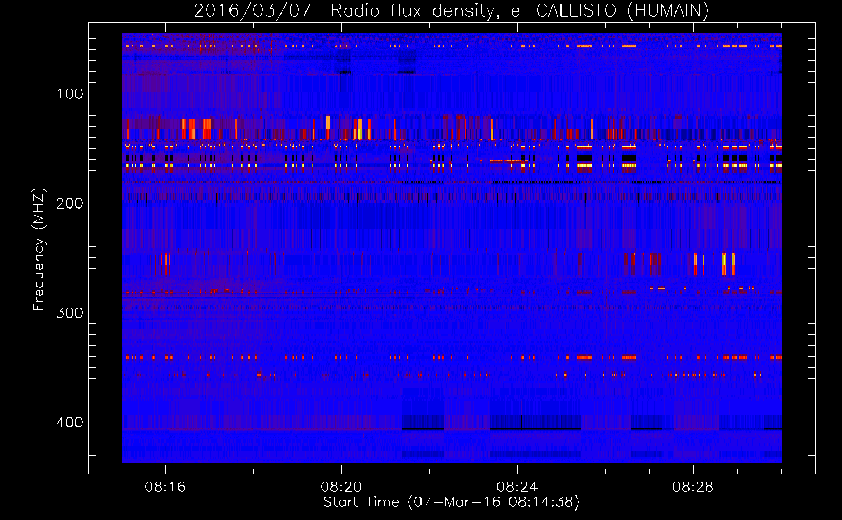Click the 08:24 time tick label
The height and width of the screenshot is (520, 842).
point(517,487)
